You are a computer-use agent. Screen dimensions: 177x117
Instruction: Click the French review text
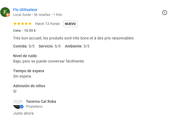coord(73,38)
